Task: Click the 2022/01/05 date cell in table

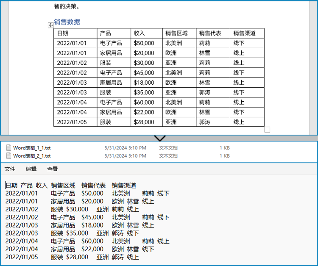Action: pos(75,122)
